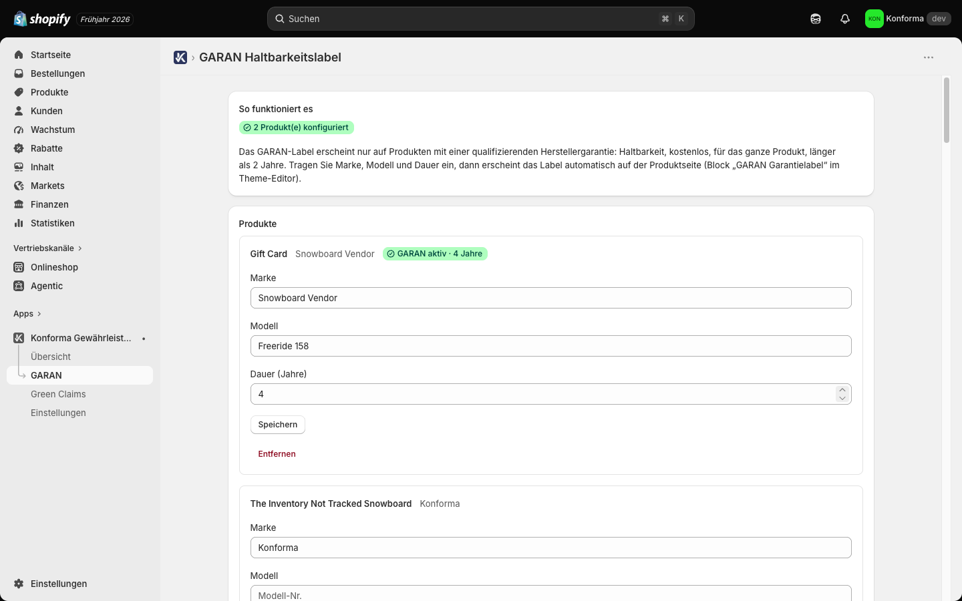This screenshot has height=601, width=962.
Task: Click the Konforma app icon in breadcrumb
Action: point(180,57)
